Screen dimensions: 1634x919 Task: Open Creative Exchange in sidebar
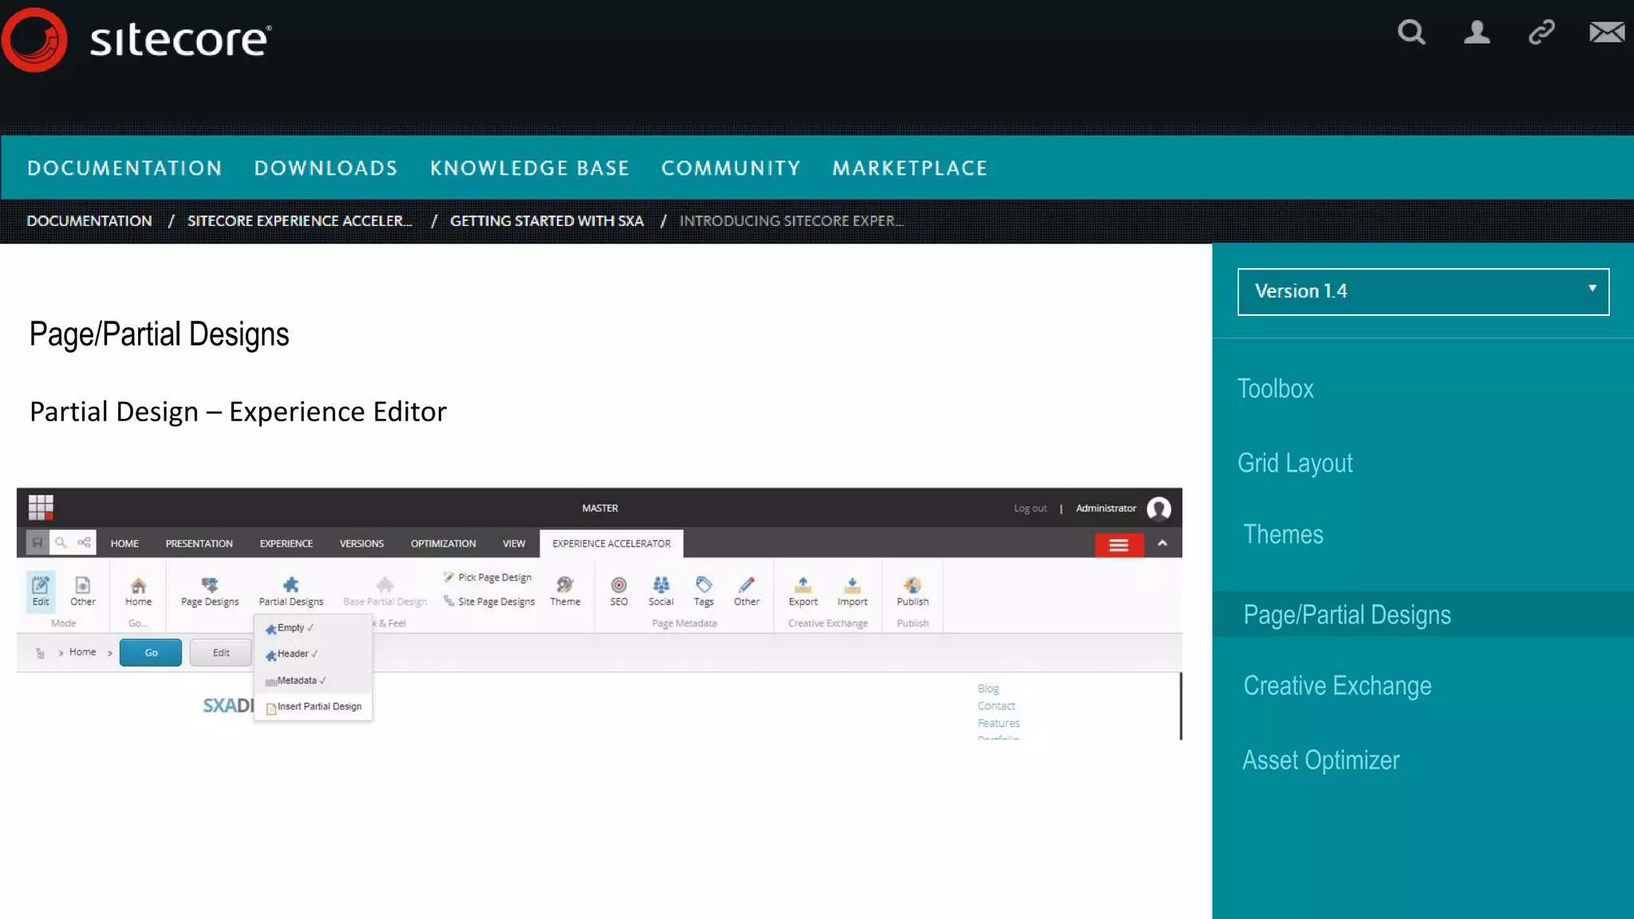tap(1337, 686)
